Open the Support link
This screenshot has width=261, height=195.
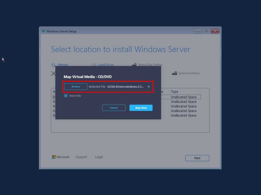coord(81,157)
